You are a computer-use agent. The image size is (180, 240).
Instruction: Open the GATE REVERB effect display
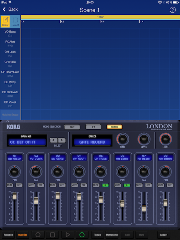tap(92, 142)
